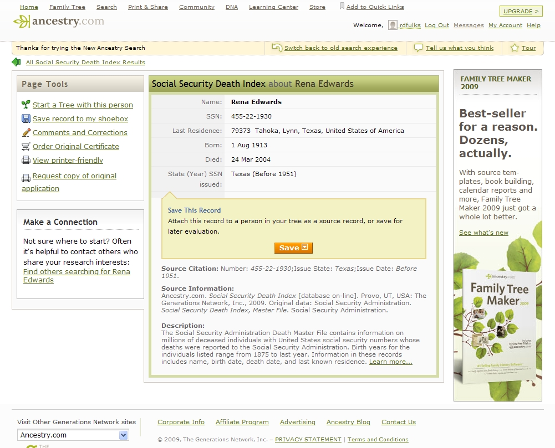Go to the DNA menu item
555x448 pixels.
232,7
